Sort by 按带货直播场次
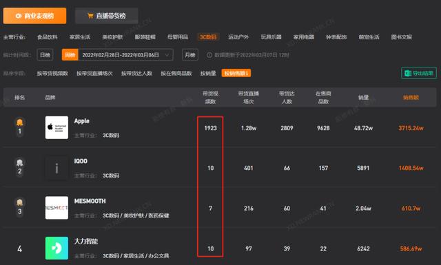 point(94,74)
